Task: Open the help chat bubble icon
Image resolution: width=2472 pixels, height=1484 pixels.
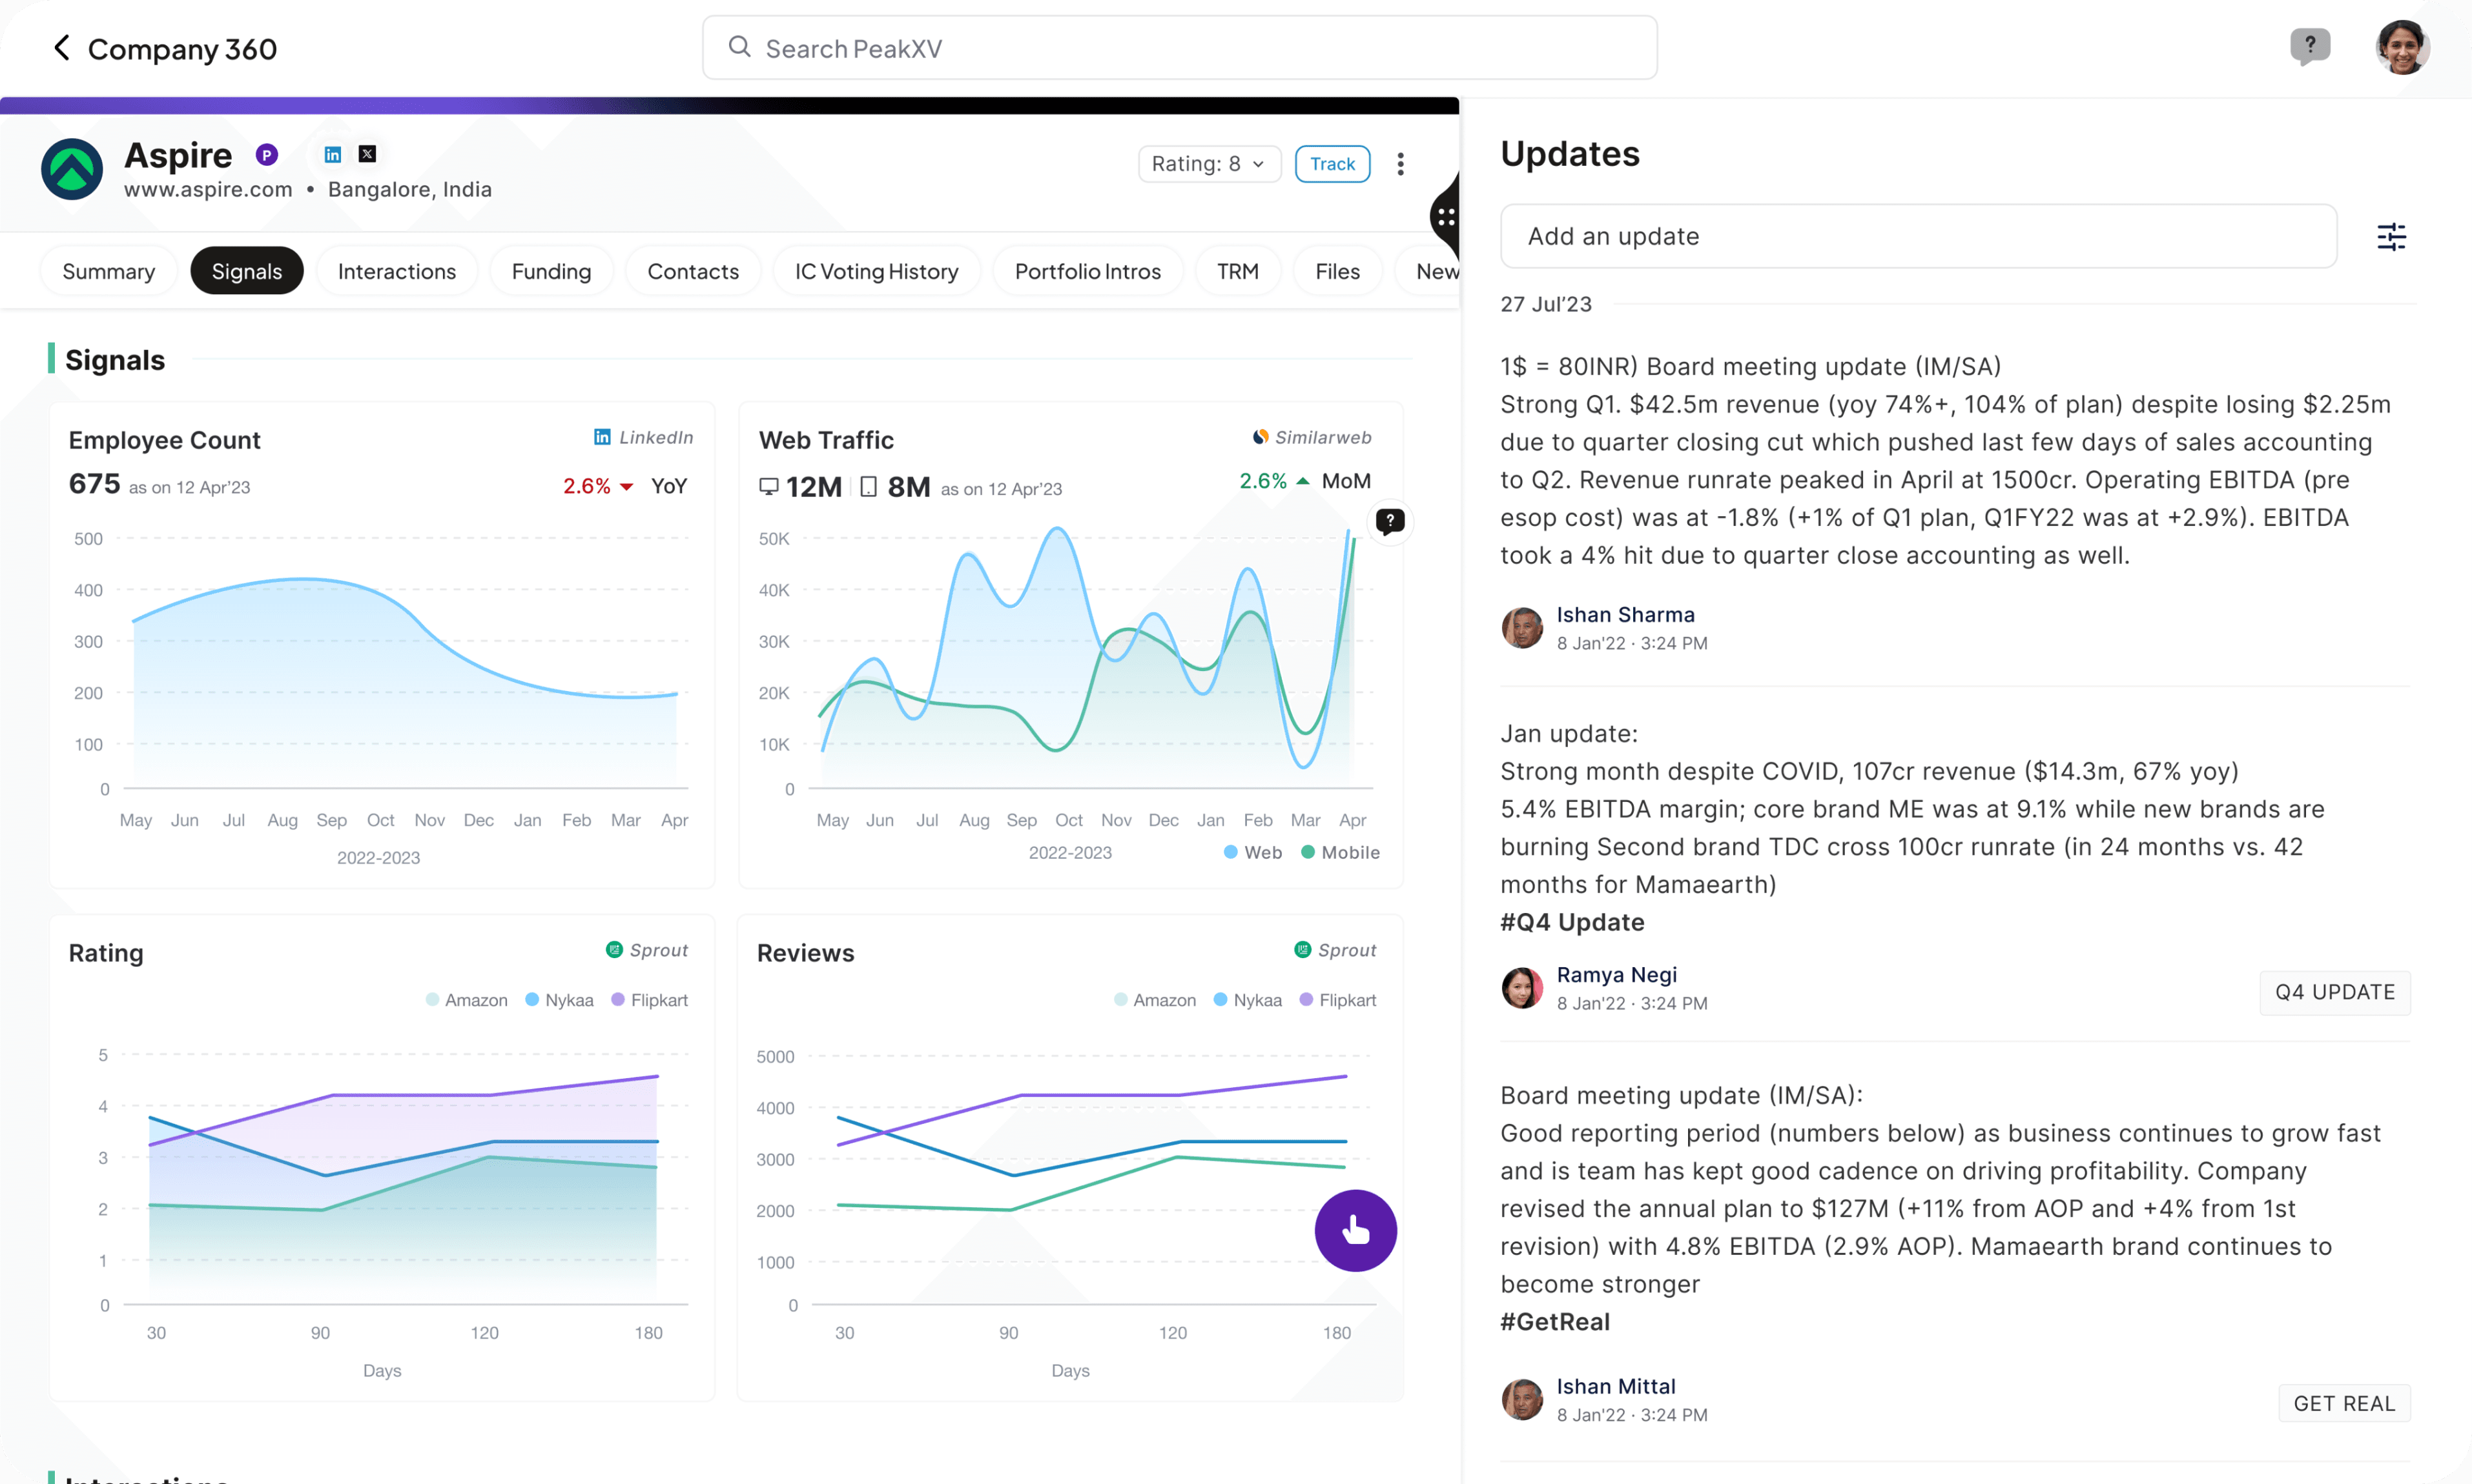Action: (2310, 46)
